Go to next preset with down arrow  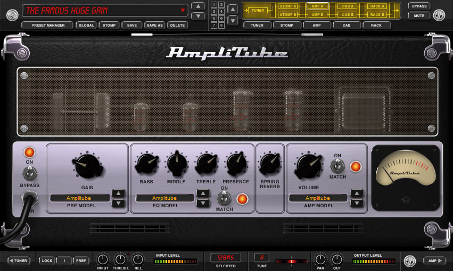tap(198, 16)
